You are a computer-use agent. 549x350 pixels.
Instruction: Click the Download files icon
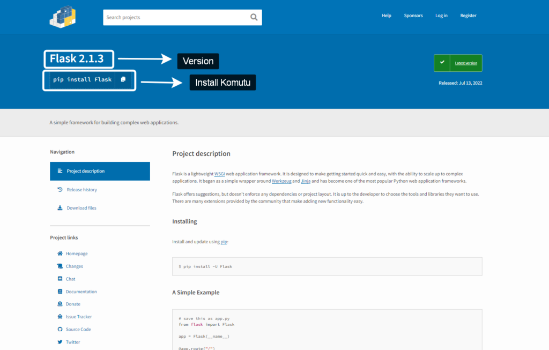coord(60,208)
